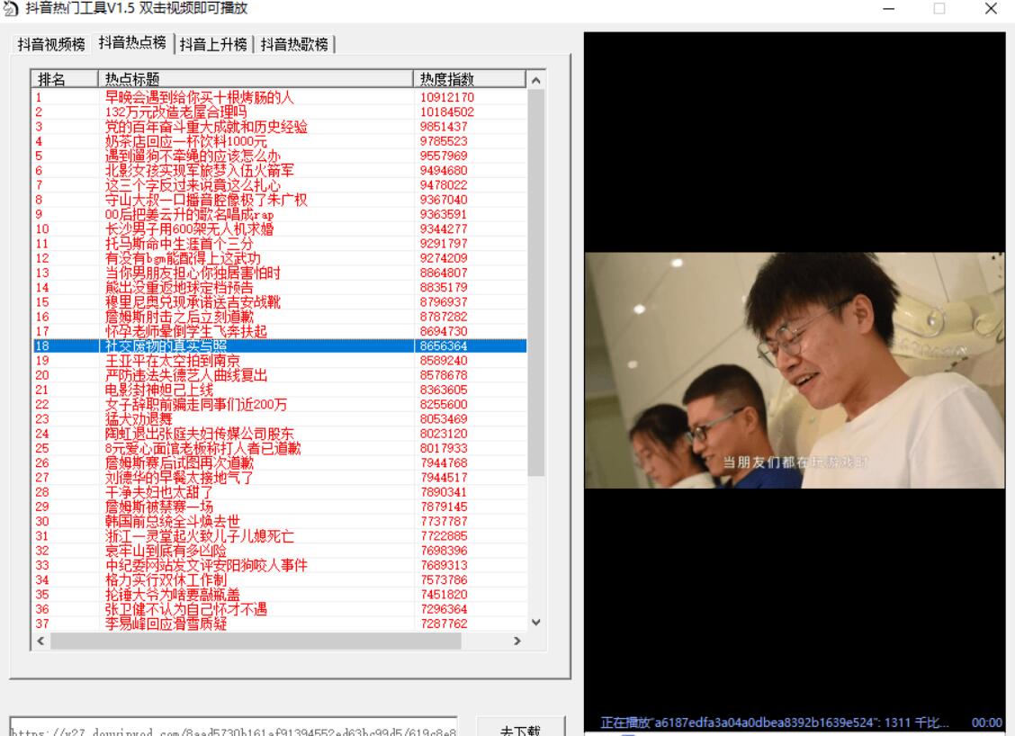The height and width of the screenshot is (736, 1015).
Task: Click the vertical scrollbar thumb
Action: [x=536, y=283]
